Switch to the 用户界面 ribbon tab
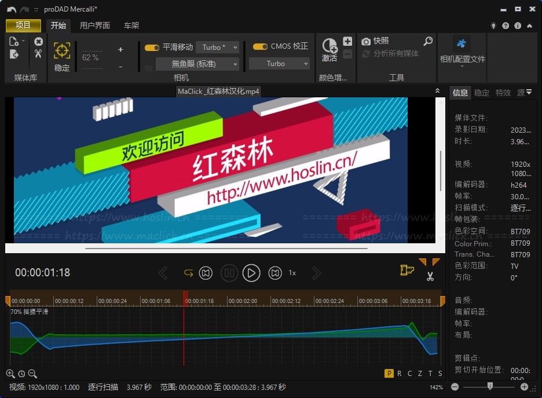The width and height of the screenshot is (542, 398). [95, 25]
